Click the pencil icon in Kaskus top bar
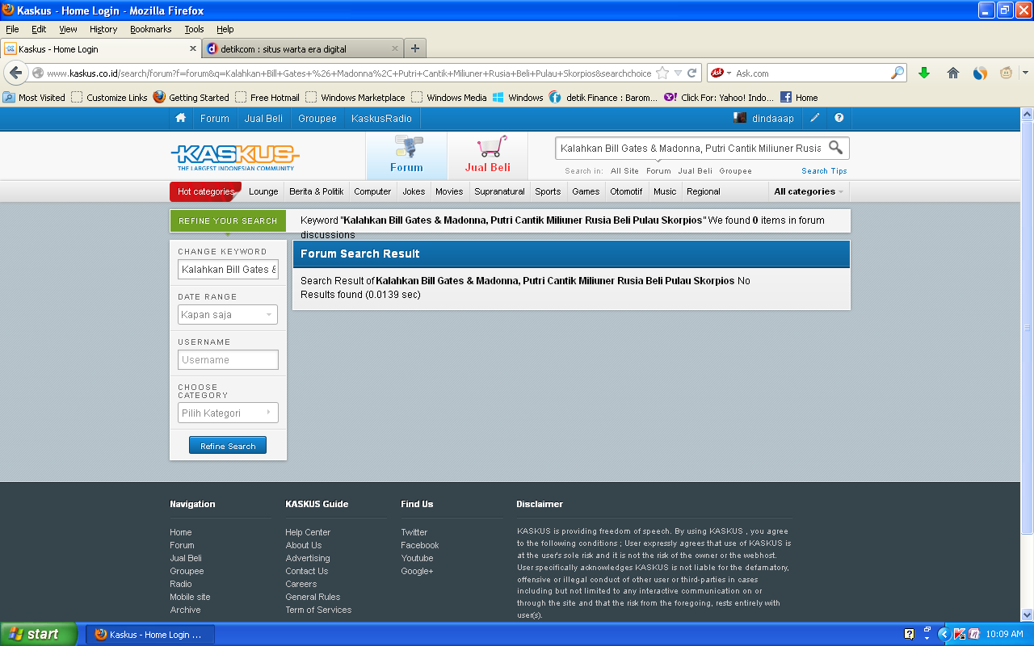This screenshot has height=646, width=1034. tap(815, 118)
